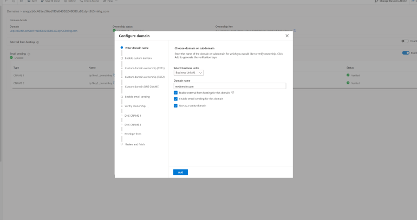Select Custom domain DNS CNAME step
This screenshot has height=220, width=417.
(x=142, y=87)
